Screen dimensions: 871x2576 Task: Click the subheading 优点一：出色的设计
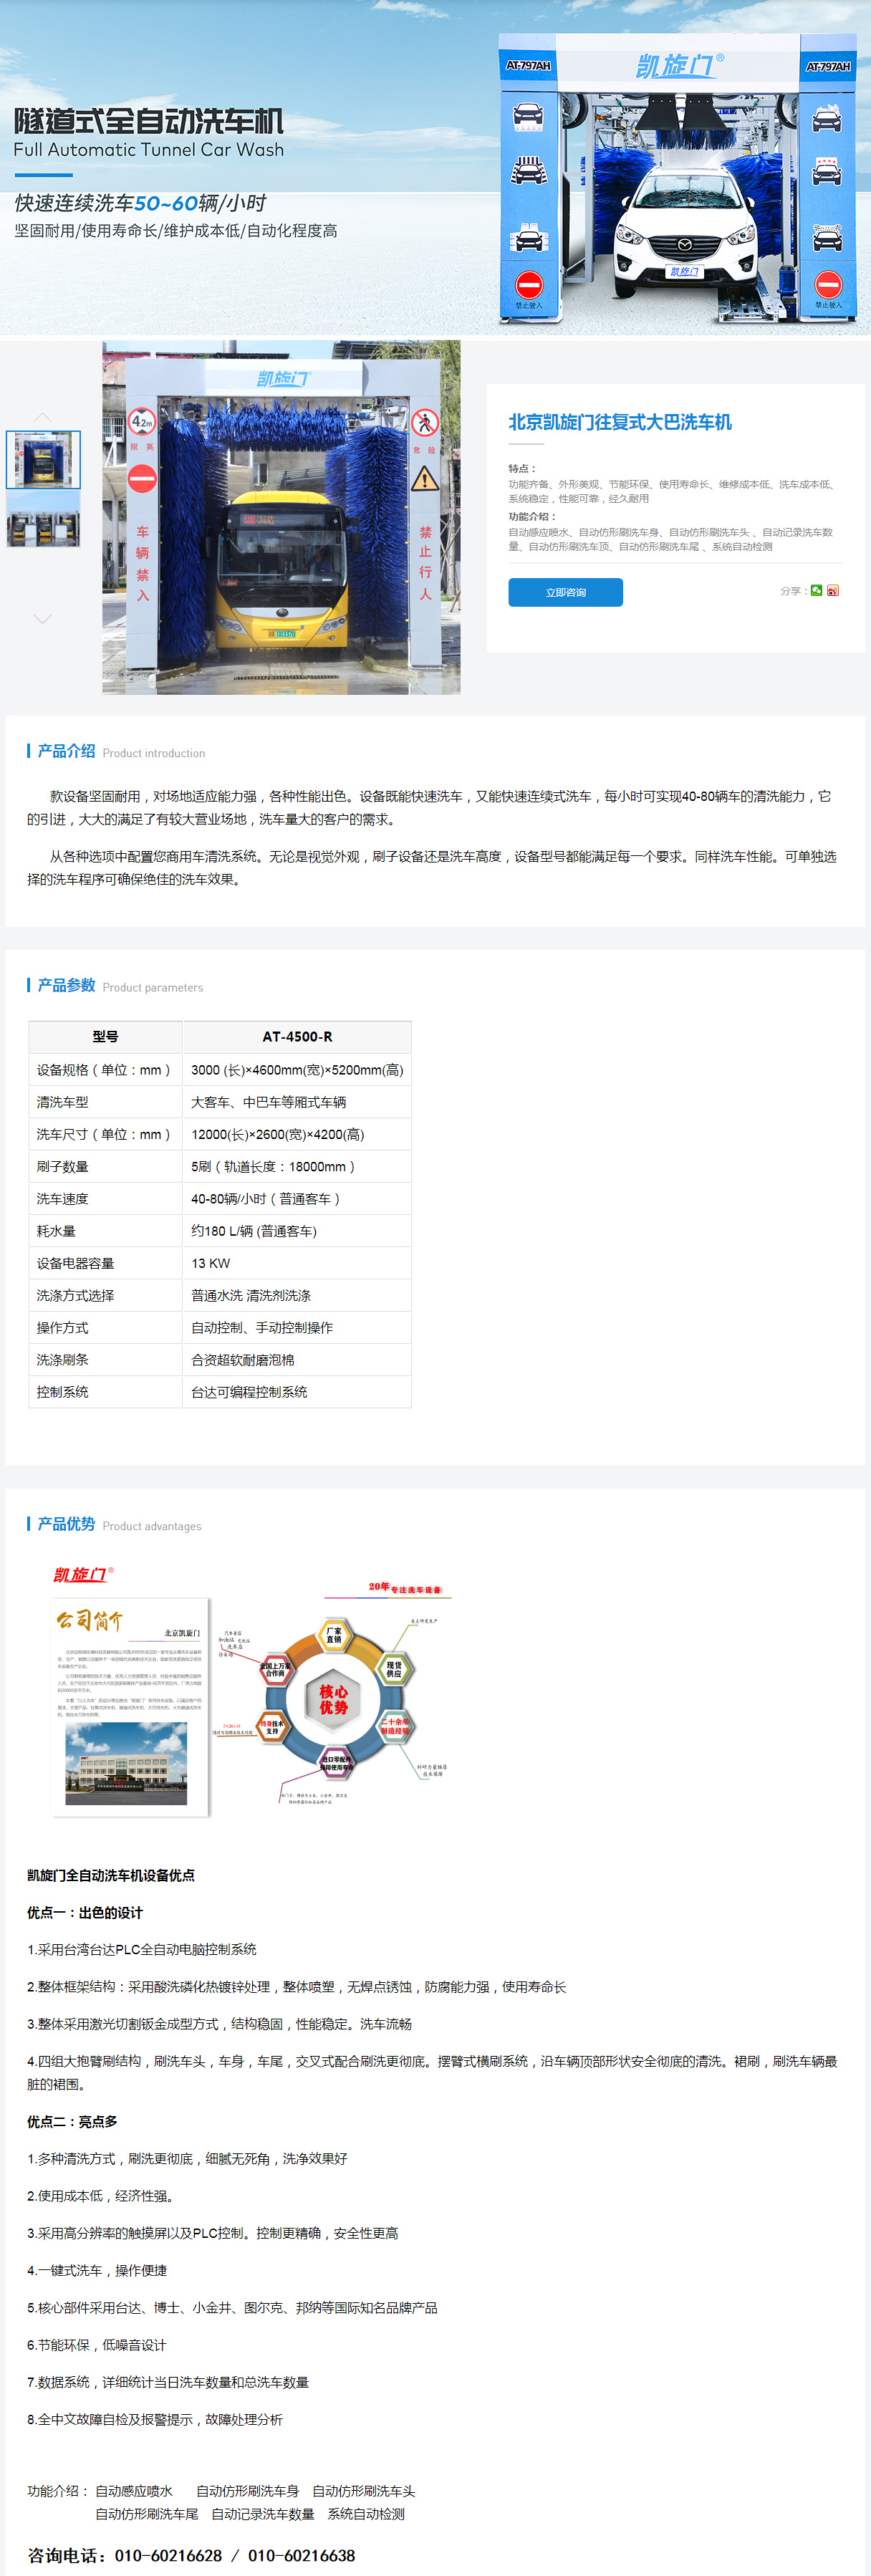click(85, 1912)
